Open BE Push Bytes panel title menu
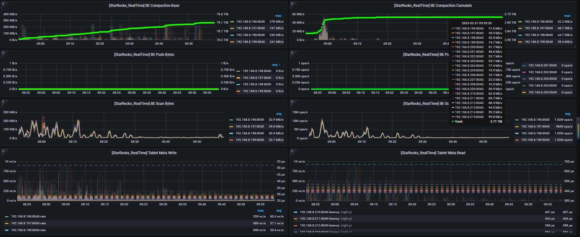 pyautogui.click(x=144, y=55)
